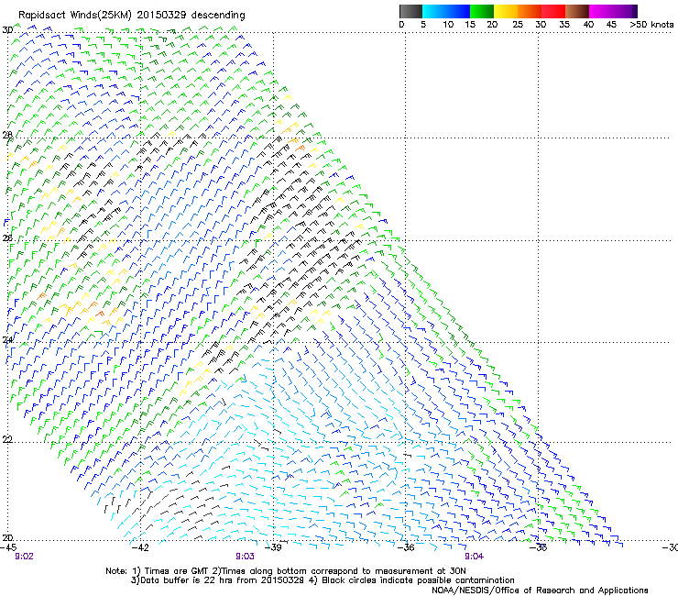Viewport: 678px width, 596px height.
Task: Click the longitude label '-36' on bottom axis
Action: (406, 547)
